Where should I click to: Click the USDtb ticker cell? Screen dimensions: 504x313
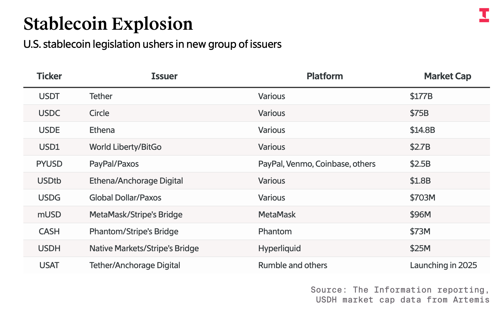click(49, 181)
